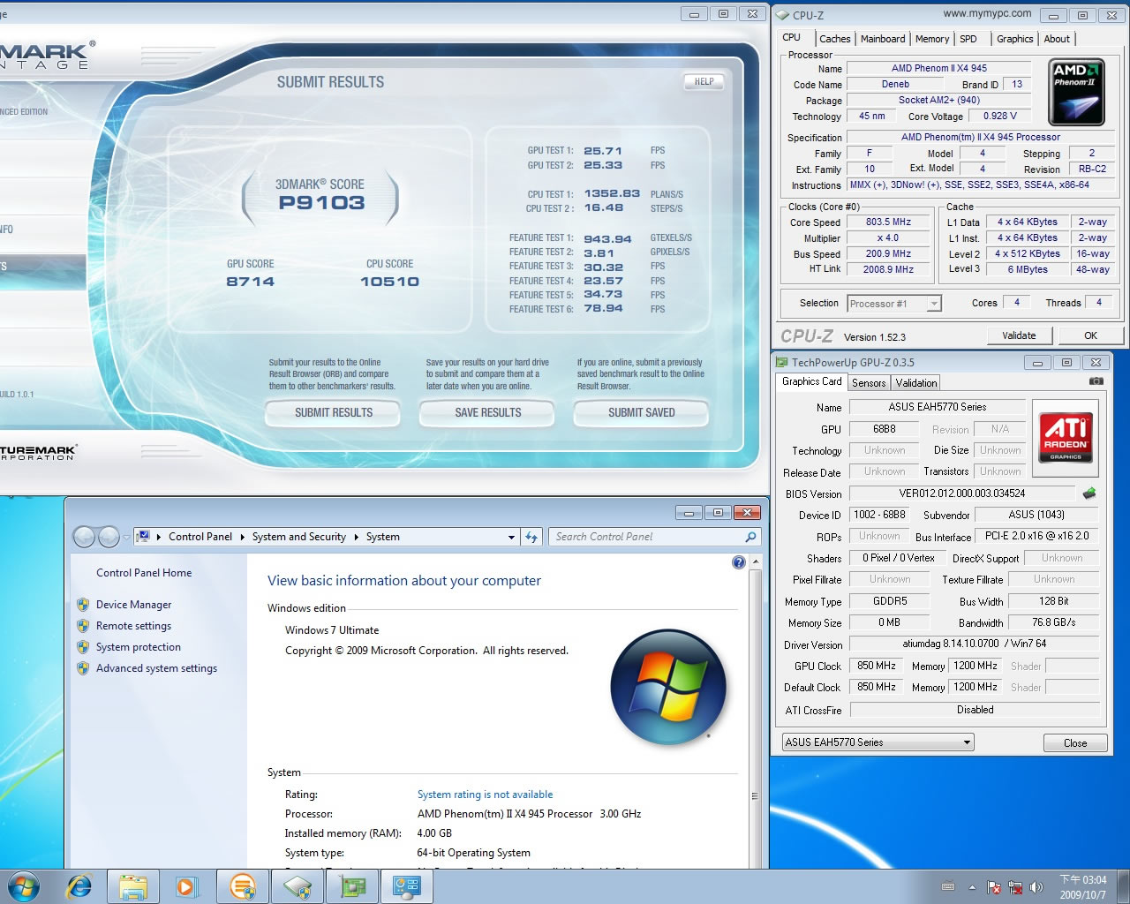Click the volume speaker icon in system tray
Image resolution: width=1130 pixels, height=904 pixels.
point(1036,887)
